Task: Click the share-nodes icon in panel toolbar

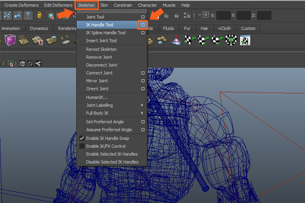Action: 39,64
